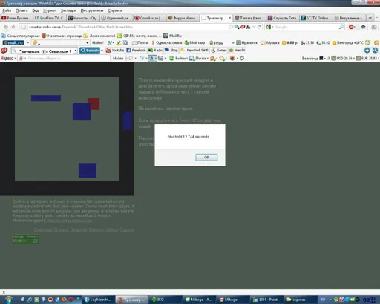
Task: Click the red Adblock stop-sign icon
Action: coord(351,27)
